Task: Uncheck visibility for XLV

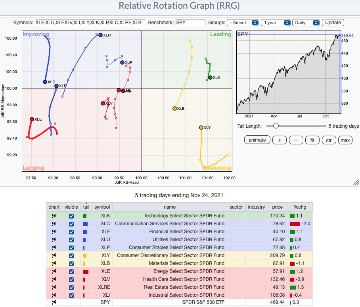Action: (x=71, y=280)
